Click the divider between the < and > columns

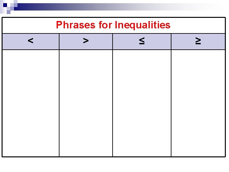pos(59,95)
